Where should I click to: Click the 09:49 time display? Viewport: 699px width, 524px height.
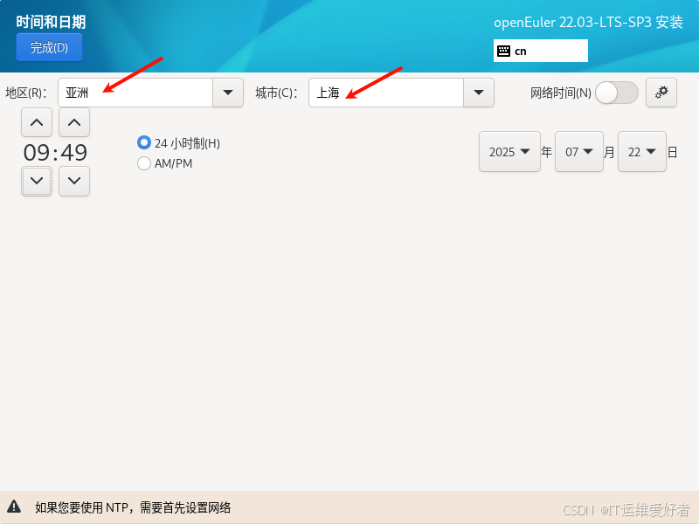pos(55,153)
